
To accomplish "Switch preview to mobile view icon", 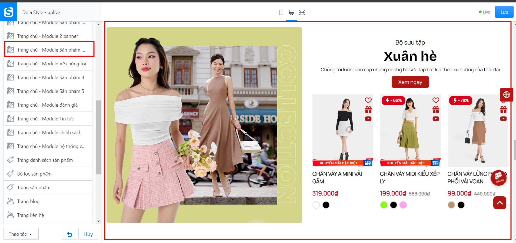I will tap(281, 12).
